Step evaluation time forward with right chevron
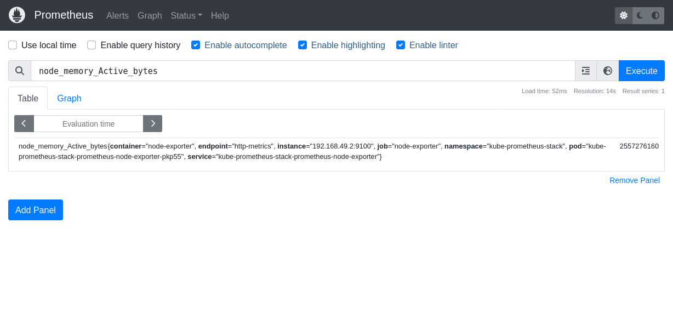The width and height of the screenshot is (673, 325). point(152,123)
